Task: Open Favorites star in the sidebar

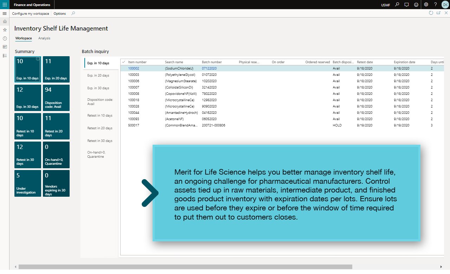Action: coord(5,30)
